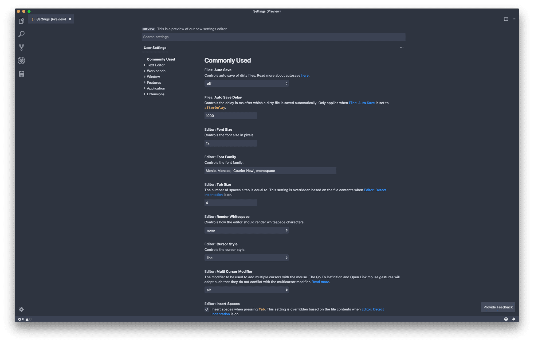Screen dimensions: 534x343
Task: Open the notifications bell icon
Action: pyautogui.click(x=513, y=319)
